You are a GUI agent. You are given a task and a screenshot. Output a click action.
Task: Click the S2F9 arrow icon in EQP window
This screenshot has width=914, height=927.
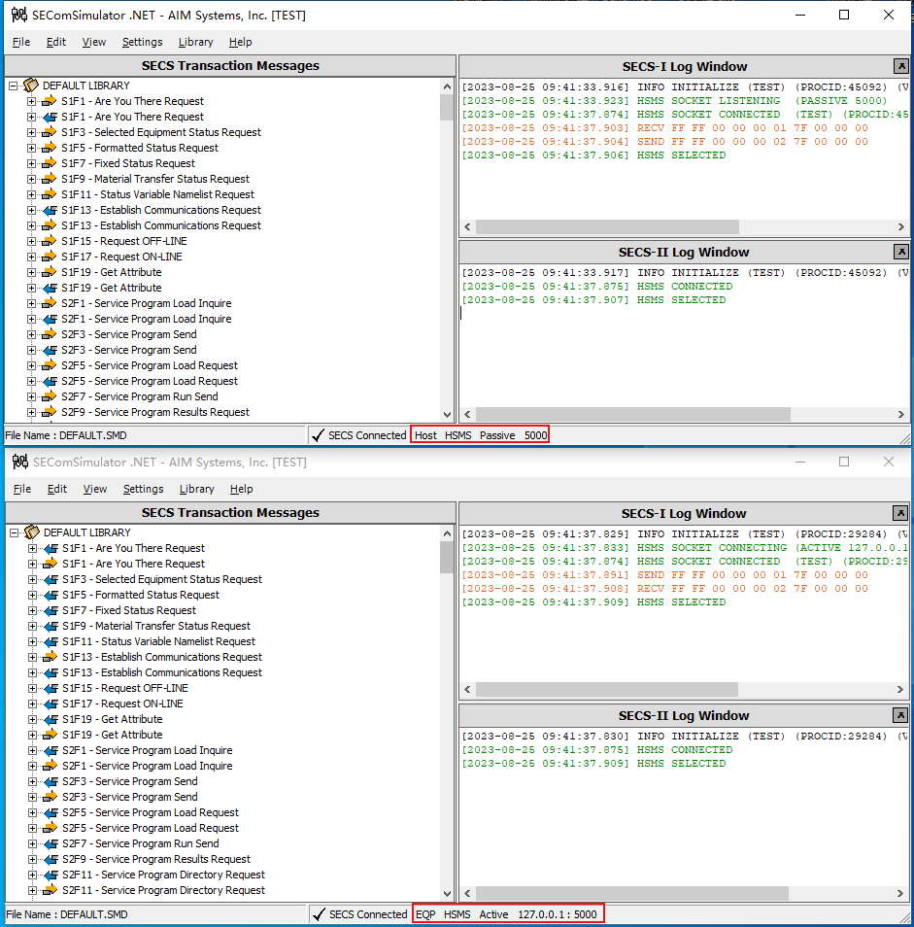coord(51,859)
